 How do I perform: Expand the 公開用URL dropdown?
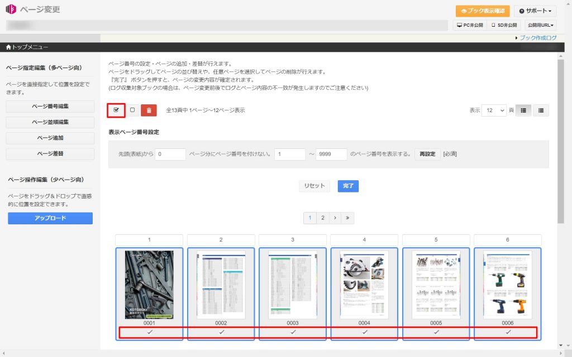point(541,25)
